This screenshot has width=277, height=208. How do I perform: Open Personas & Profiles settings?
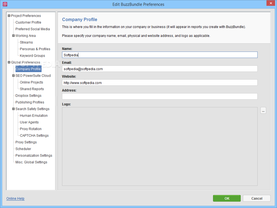[35, 49]
